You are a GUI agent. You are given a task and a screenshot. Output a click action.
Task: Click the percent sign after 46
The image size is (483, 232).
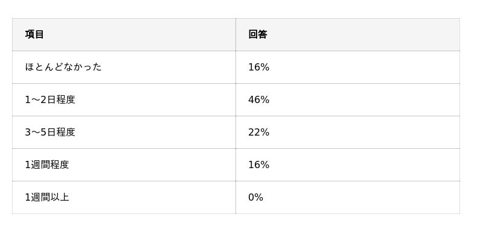(x=265, y=99)
